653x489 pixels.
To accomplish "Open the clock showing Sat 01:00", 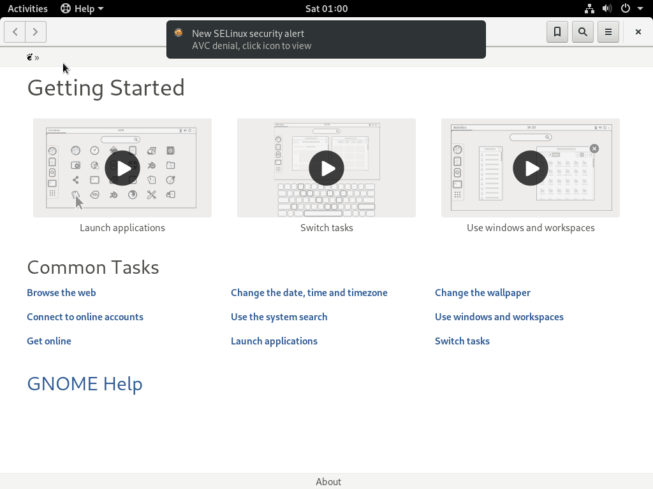I will [326, 8].
